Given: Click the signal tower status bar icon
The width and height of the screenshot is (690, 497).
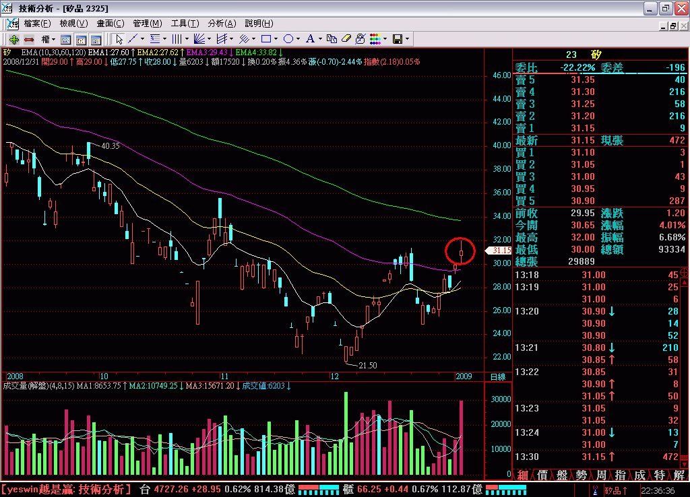Looking at the screenshot, I should click(595, 490).
